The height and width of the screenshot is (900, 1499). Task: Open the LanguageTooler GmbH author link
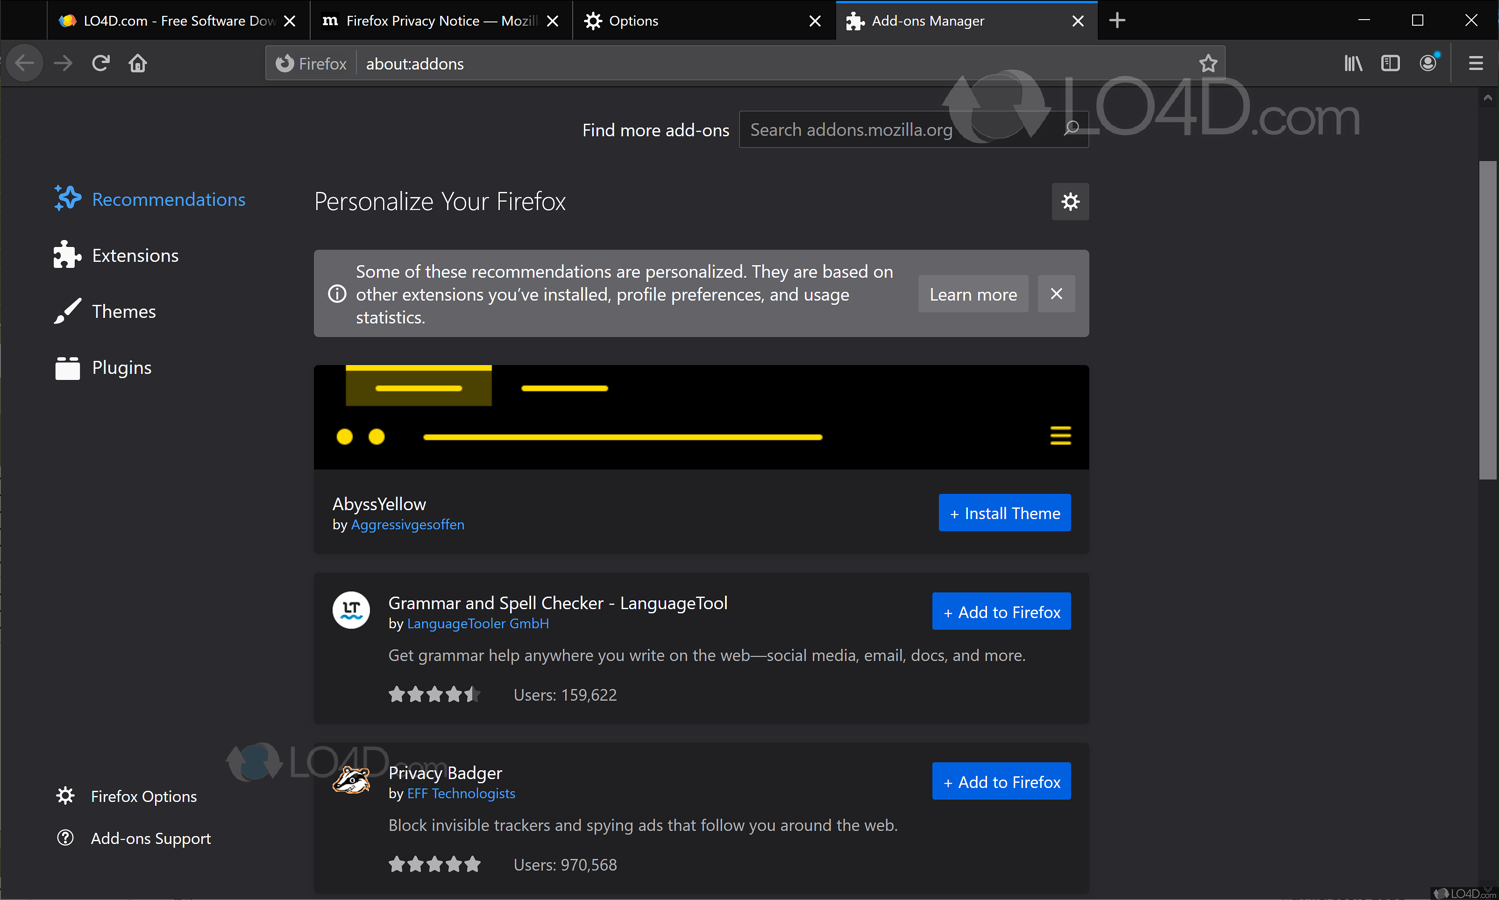click(x=478, y=624)
